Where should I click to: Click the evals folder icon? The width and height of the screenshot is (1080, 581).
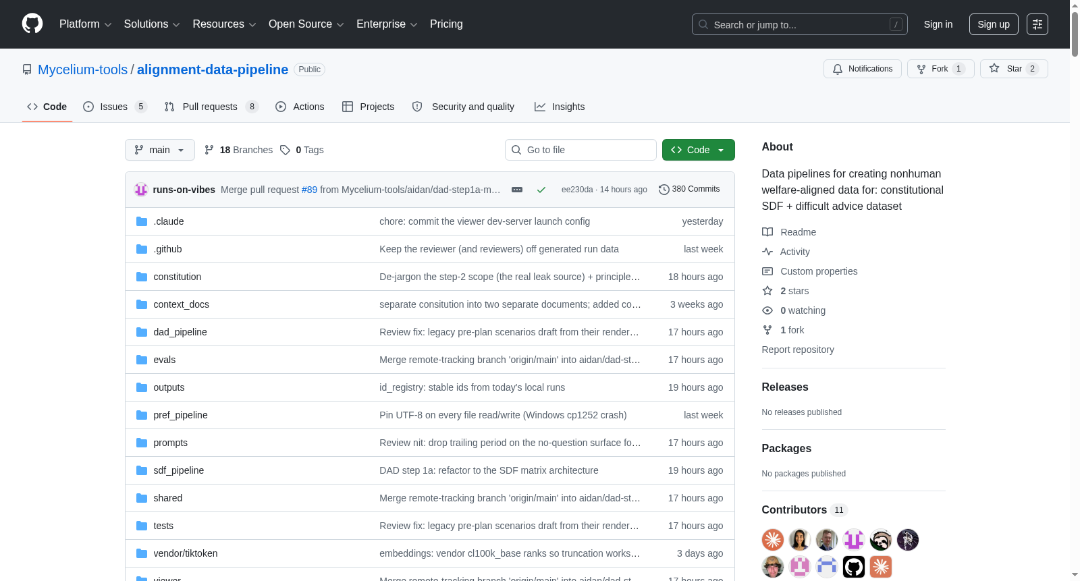point(142,360)
